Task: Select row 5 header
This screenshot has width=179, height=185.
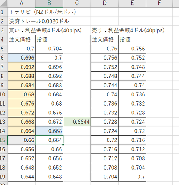Action: 4,49
